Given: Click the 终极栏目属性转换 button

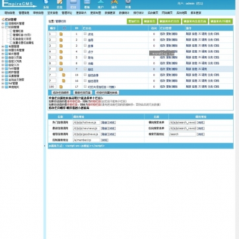Looking at the screenshot, I should 107,92.
